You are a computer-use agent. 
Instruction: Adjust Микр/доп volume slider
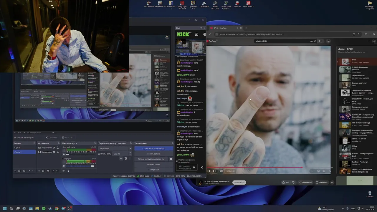click(80, 166)
